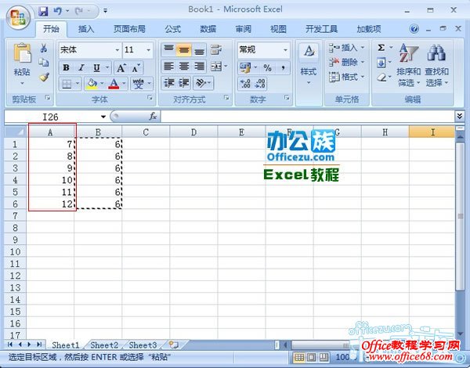Center text horizontally

pos(184,67)
